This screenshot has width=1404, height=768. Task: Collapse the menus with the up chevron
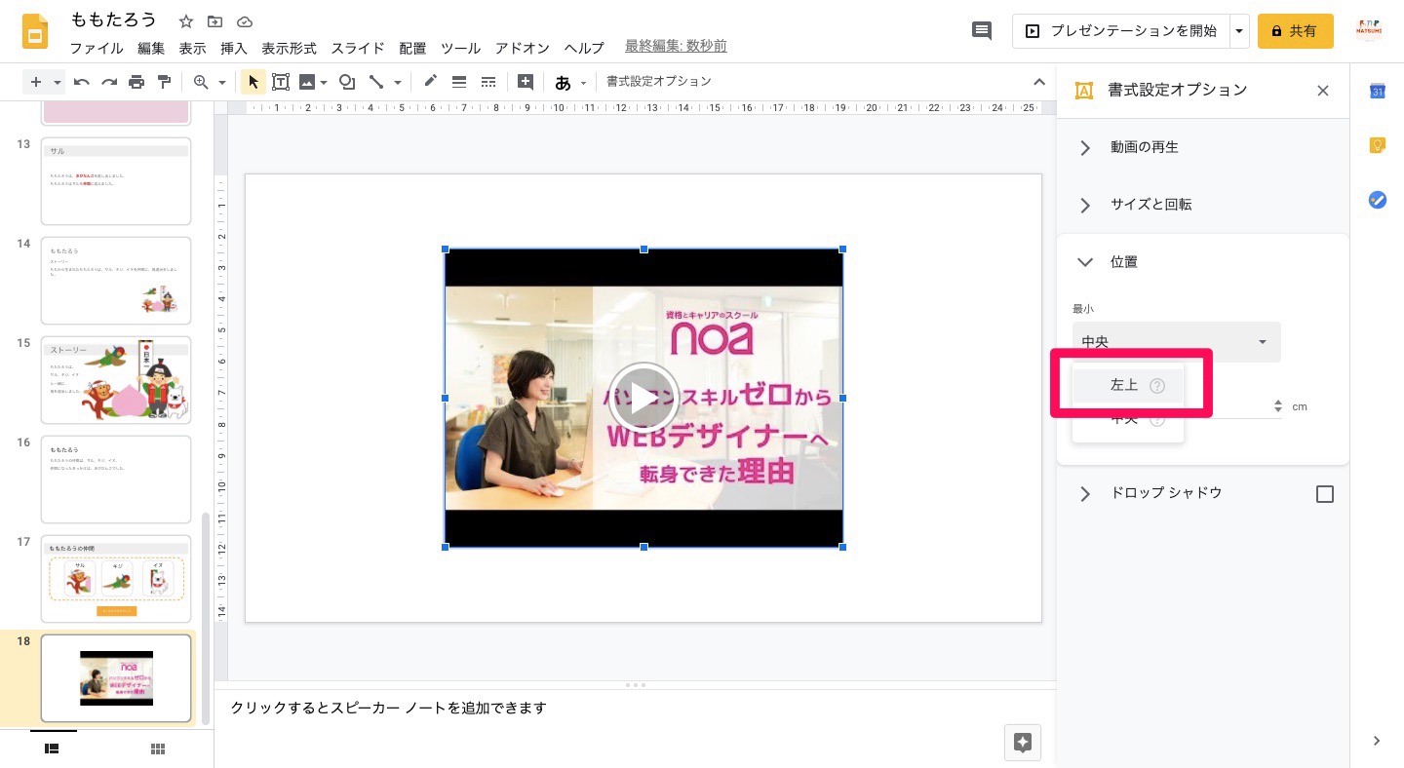1039,82
